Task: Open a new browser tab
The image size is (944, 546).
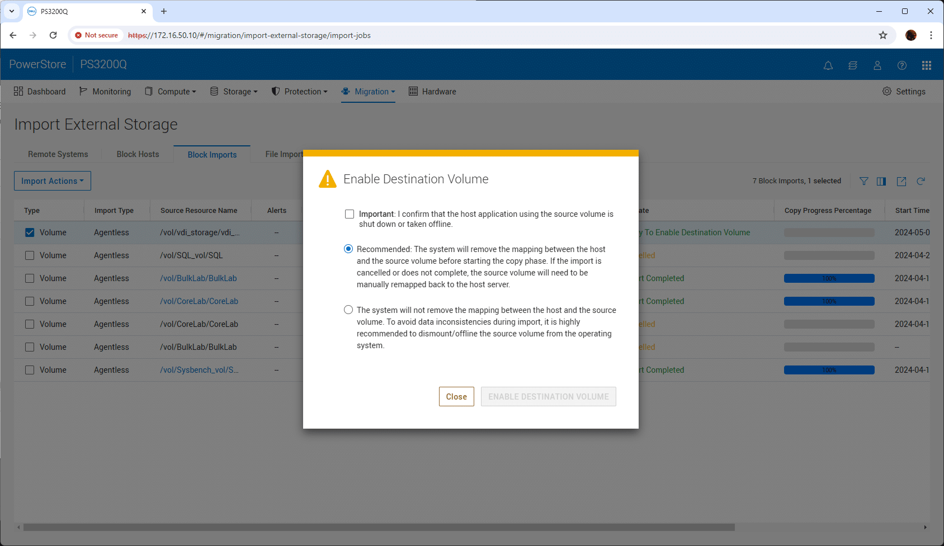Action: click(164, 11)
